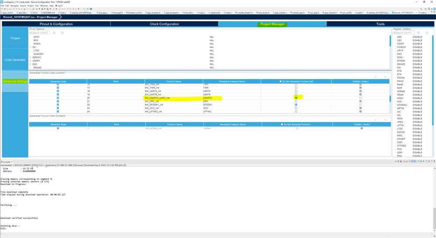Image resolution: width=436 pixels, height=238 pixels.
Task: Switch to the Tools tab
Action: (x=381, y=24)
